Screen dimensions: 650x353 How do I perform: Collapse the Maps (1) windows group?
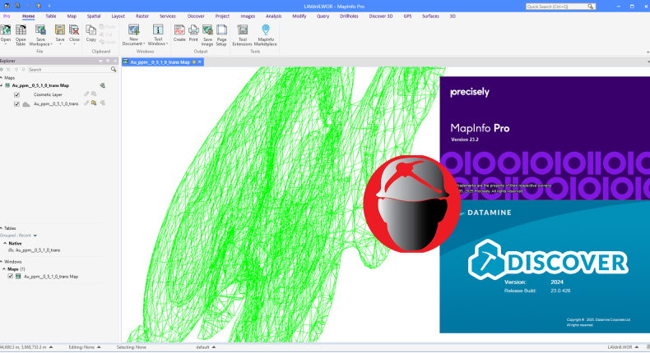point(4,269)
